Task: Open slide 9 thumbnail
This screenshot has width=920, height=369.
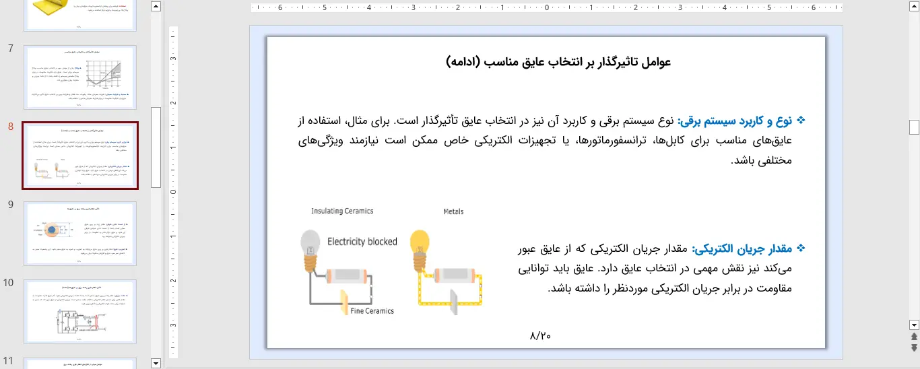Action: 80,233
